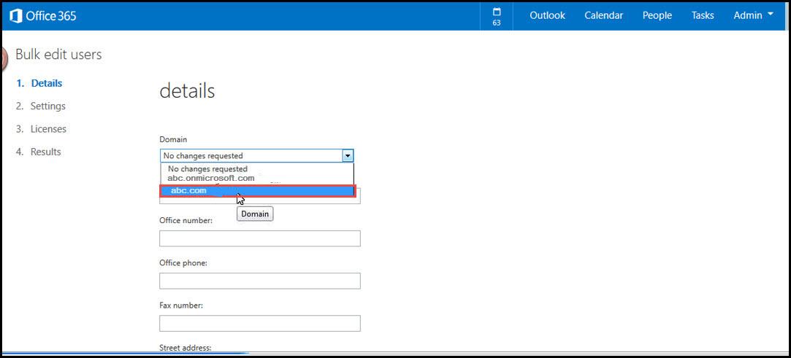Click the Domain combo box field
Viewport: 791px width, 358px height.
(x=257, y=155)
